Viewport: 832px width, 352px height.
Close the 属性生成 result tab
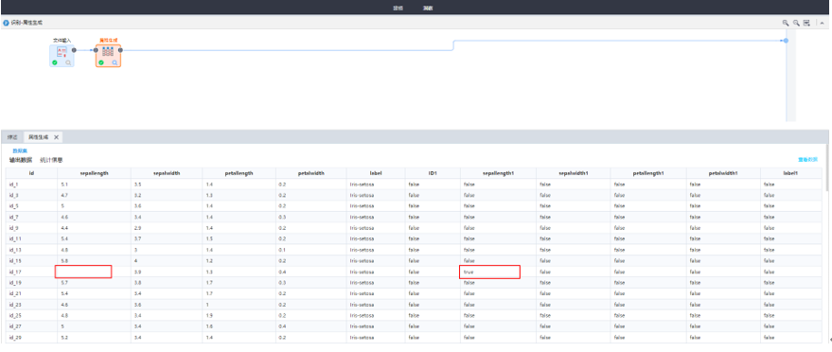(56, 137)
